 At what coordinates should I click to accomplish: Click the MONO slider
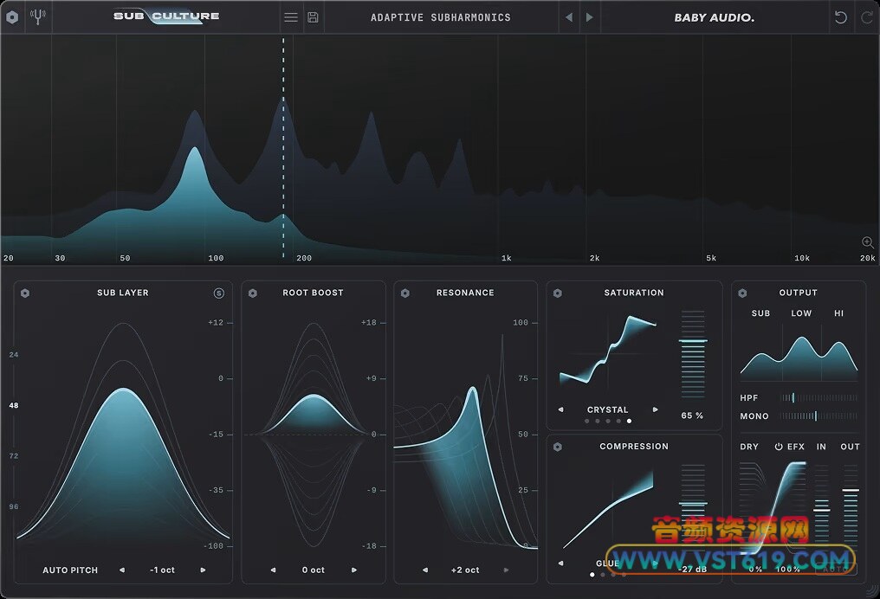[x=819, y=415]
